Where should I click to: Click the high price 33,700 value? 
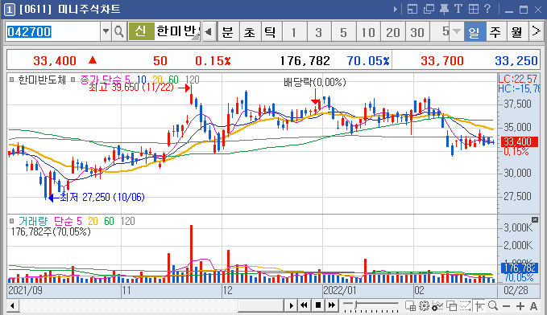click(x=442, y=61)
